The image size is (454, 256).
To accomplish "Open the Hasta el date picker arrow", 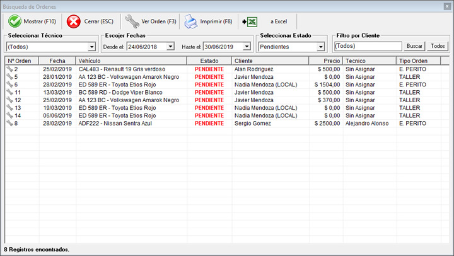I will point(247,46).
